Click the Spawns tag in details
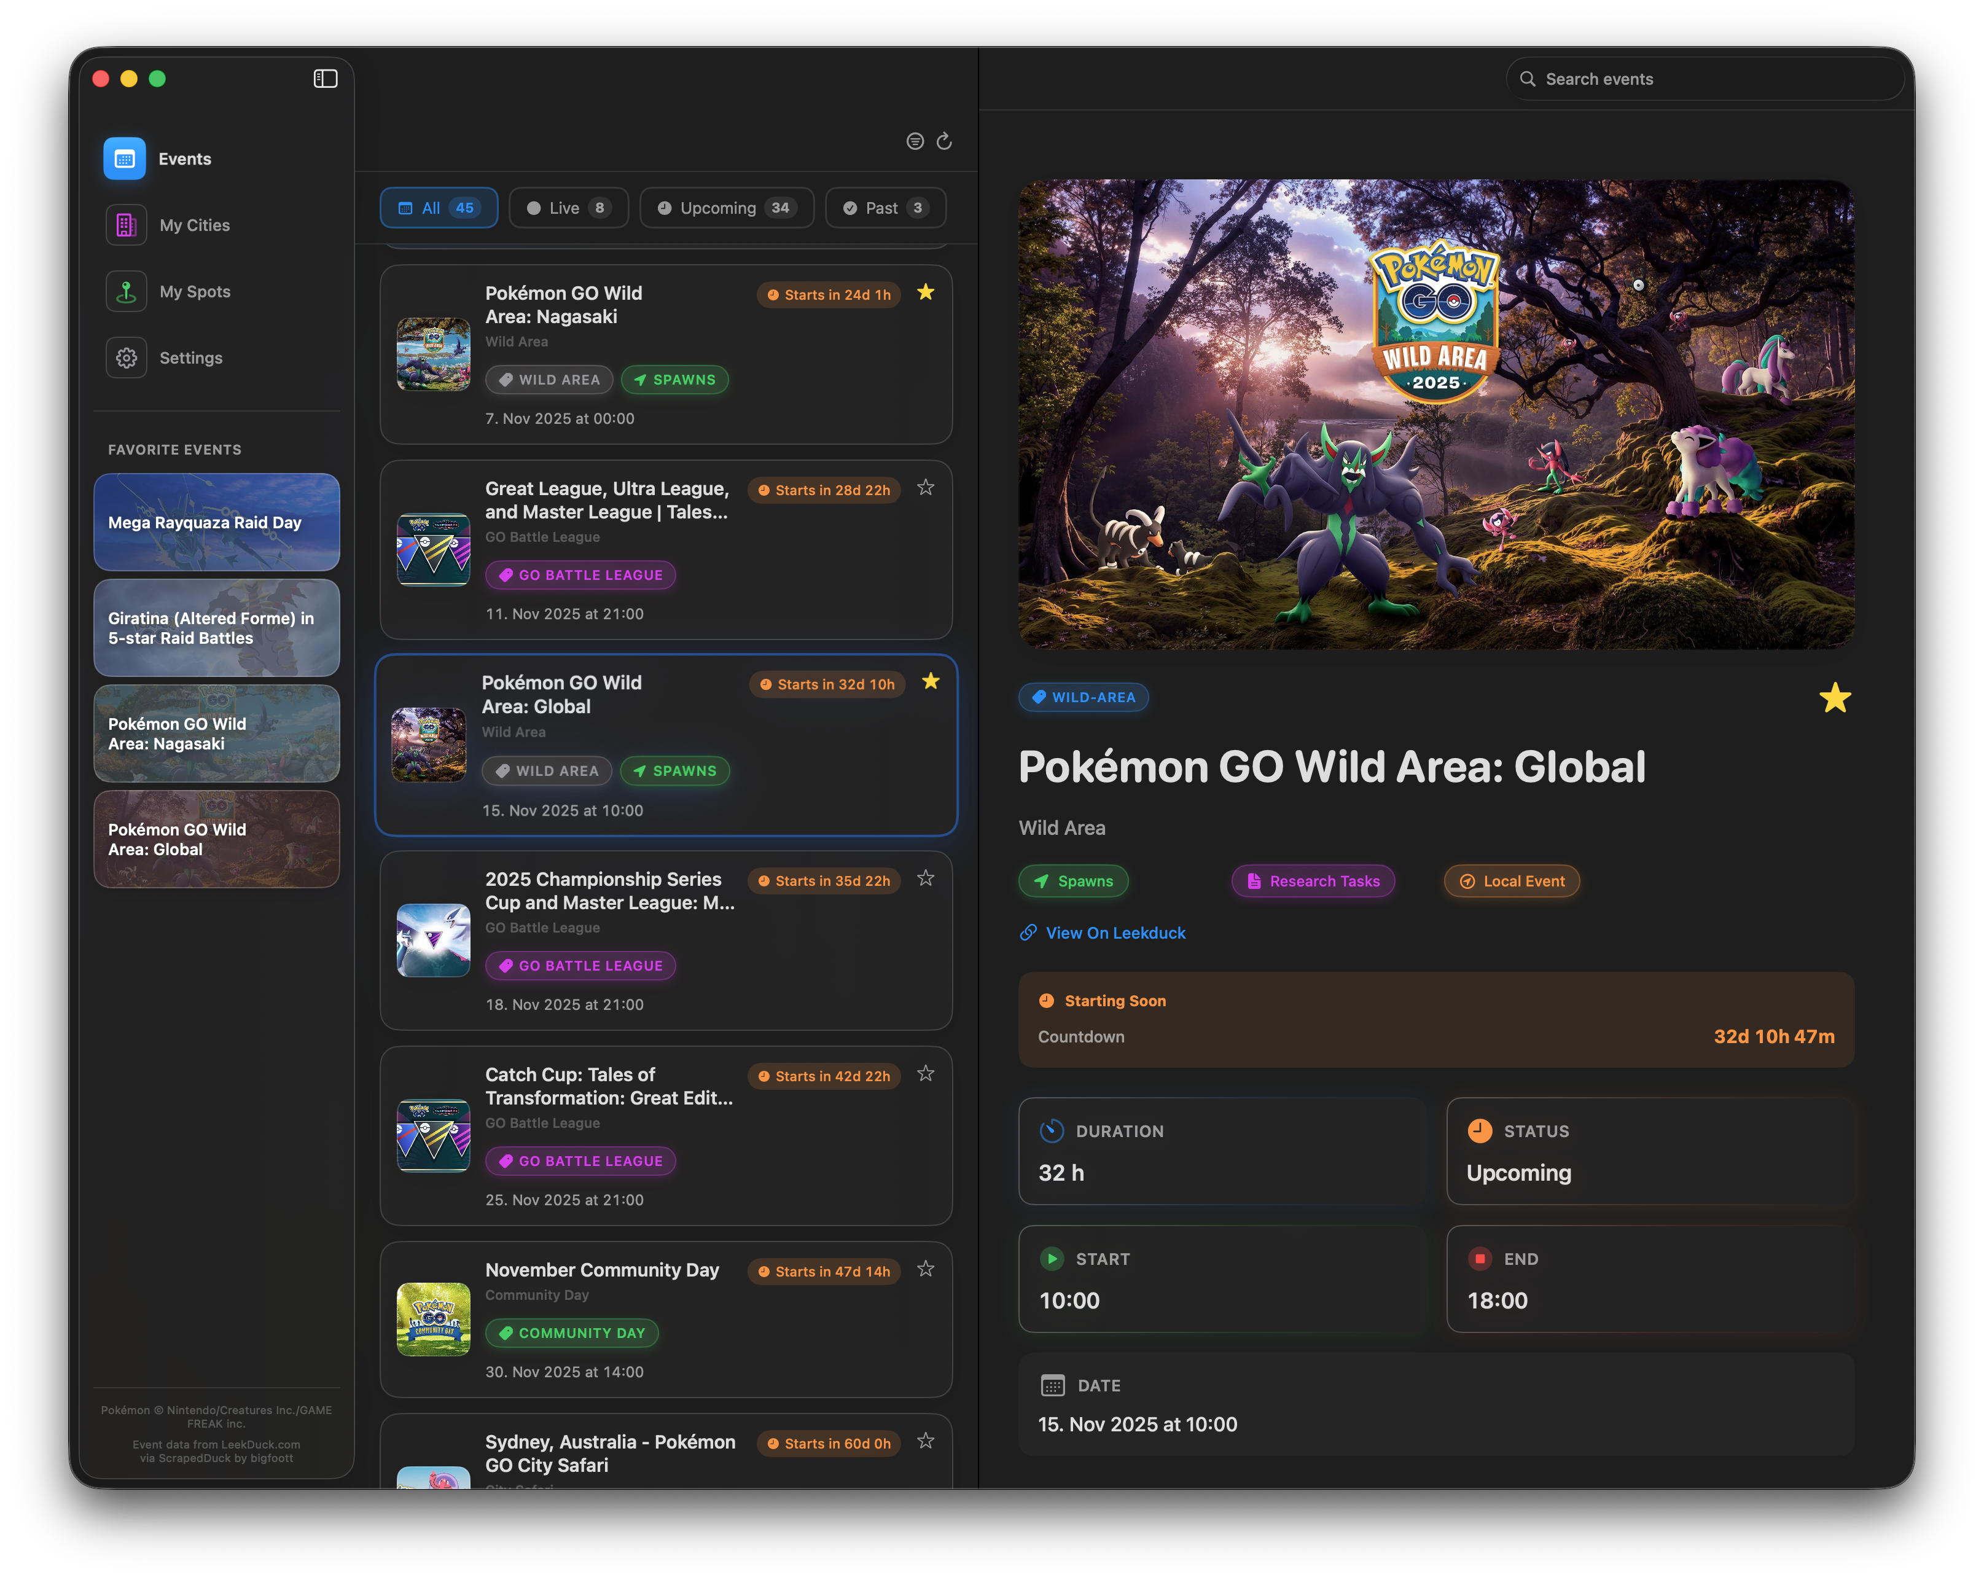Viewport: 1984px width, 1580px height. point(1073,881)
